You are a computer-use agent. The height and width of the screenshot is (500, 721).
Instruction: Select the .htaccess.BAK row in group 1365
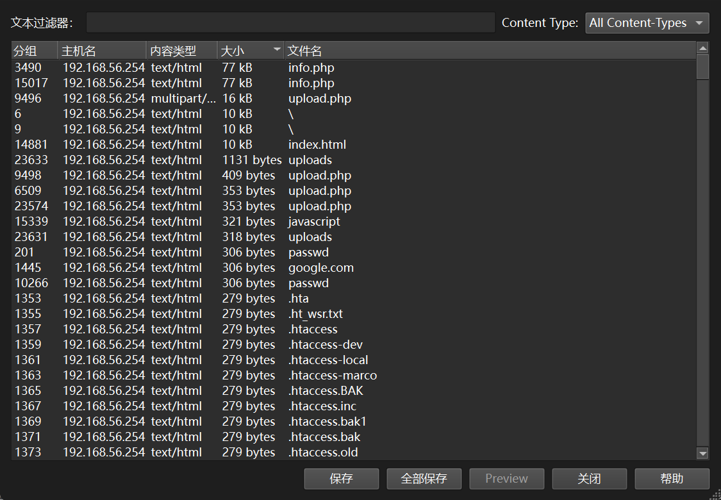pos(354,392)
